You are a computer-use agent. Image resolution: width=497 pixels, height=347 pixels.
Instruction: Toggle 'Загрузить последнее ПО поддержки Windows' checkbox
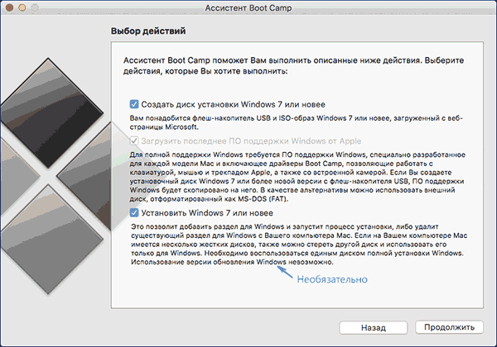click(x=134, y=141)
